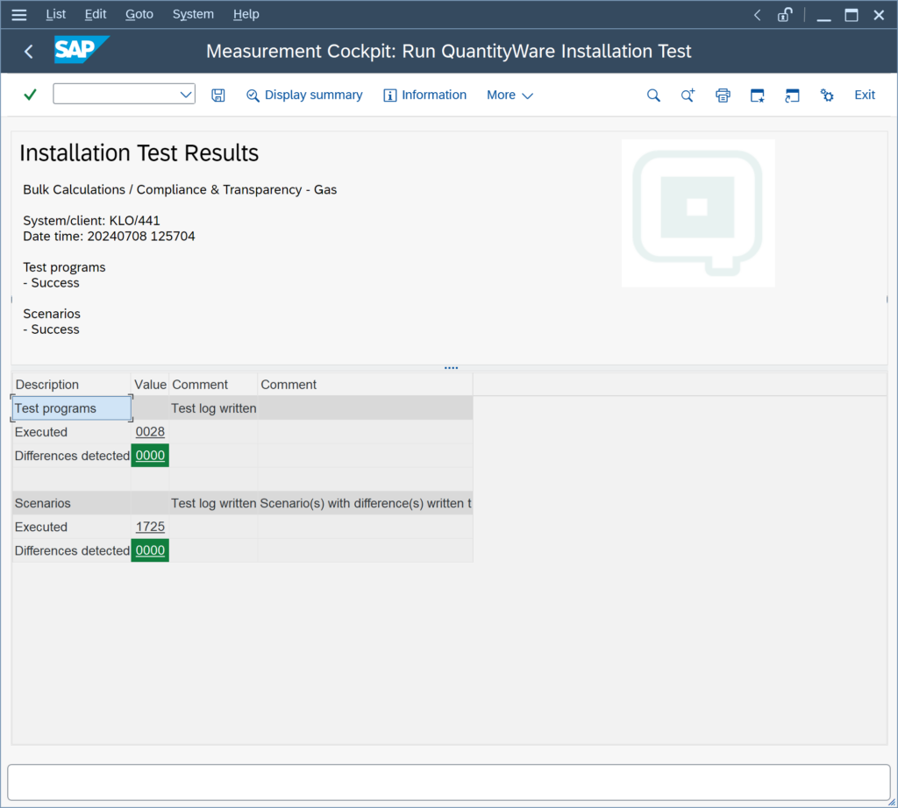The image size is (898, 808).
Task: Click 'Test log written' in Test programs row
Action: [x=214, y=408]
